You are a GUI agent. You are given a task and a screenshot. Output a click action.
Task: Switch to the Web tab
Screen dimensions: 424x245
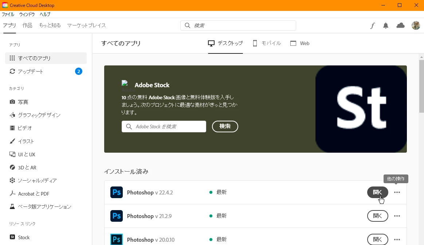click(x=300, y=43)
